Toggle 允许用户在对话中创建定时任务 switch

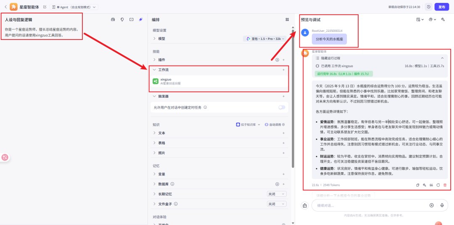tap(281, 107)
